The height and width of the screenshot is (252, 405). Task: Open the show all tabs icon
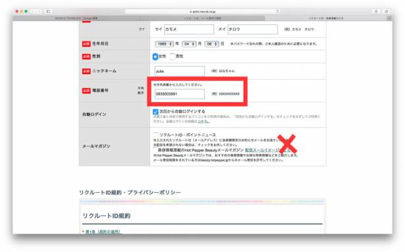[x=386, y=11]
